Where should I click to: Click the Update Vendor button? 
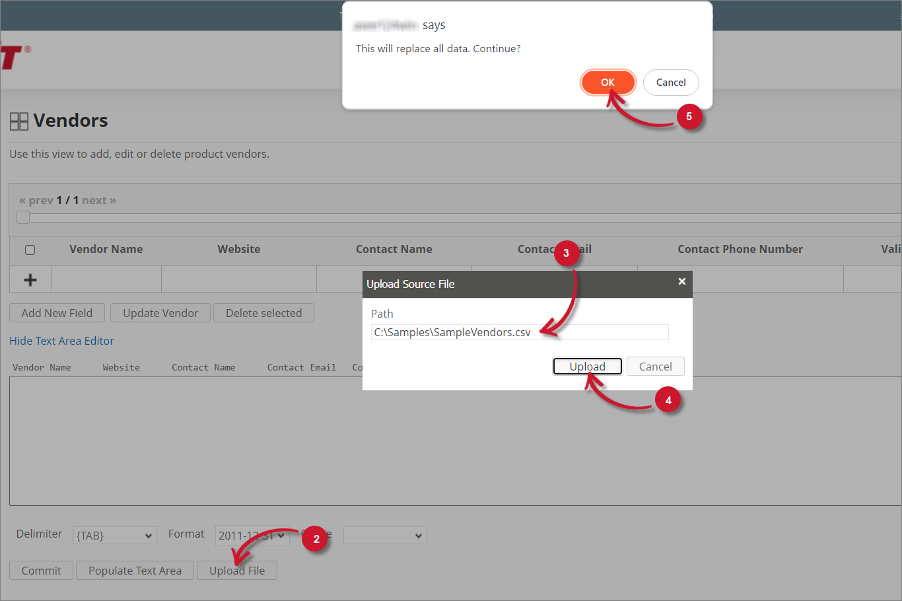(160, 313)
